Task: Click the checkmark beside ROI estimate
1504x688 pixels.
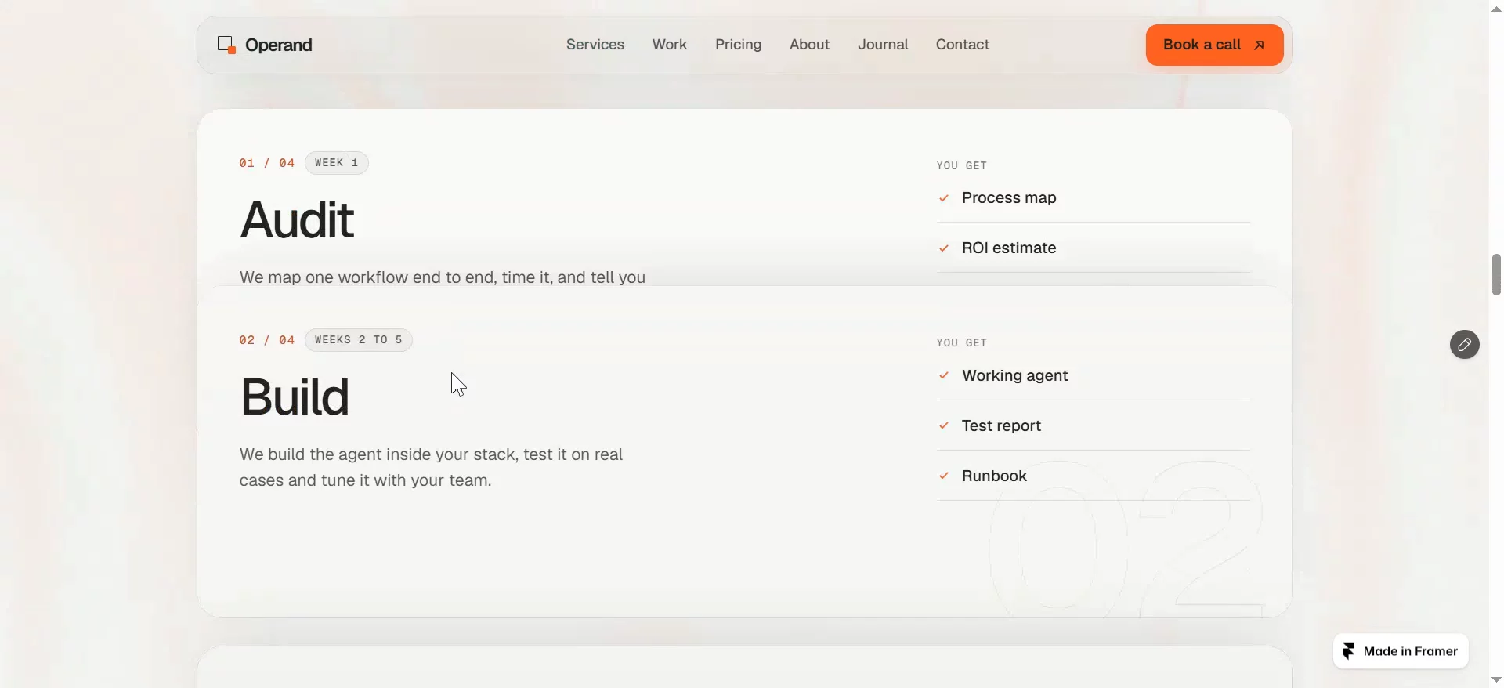Action: pos(944,248)
